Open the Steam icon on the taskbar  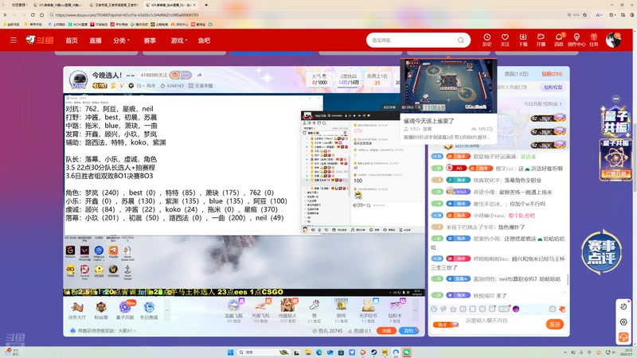click(373, 352)
